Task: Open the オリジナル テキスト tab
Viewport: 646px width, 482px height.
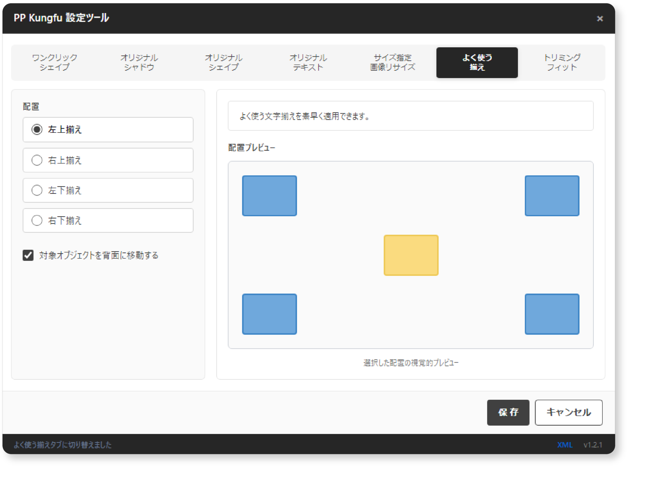Action: [x=308, y=62]
